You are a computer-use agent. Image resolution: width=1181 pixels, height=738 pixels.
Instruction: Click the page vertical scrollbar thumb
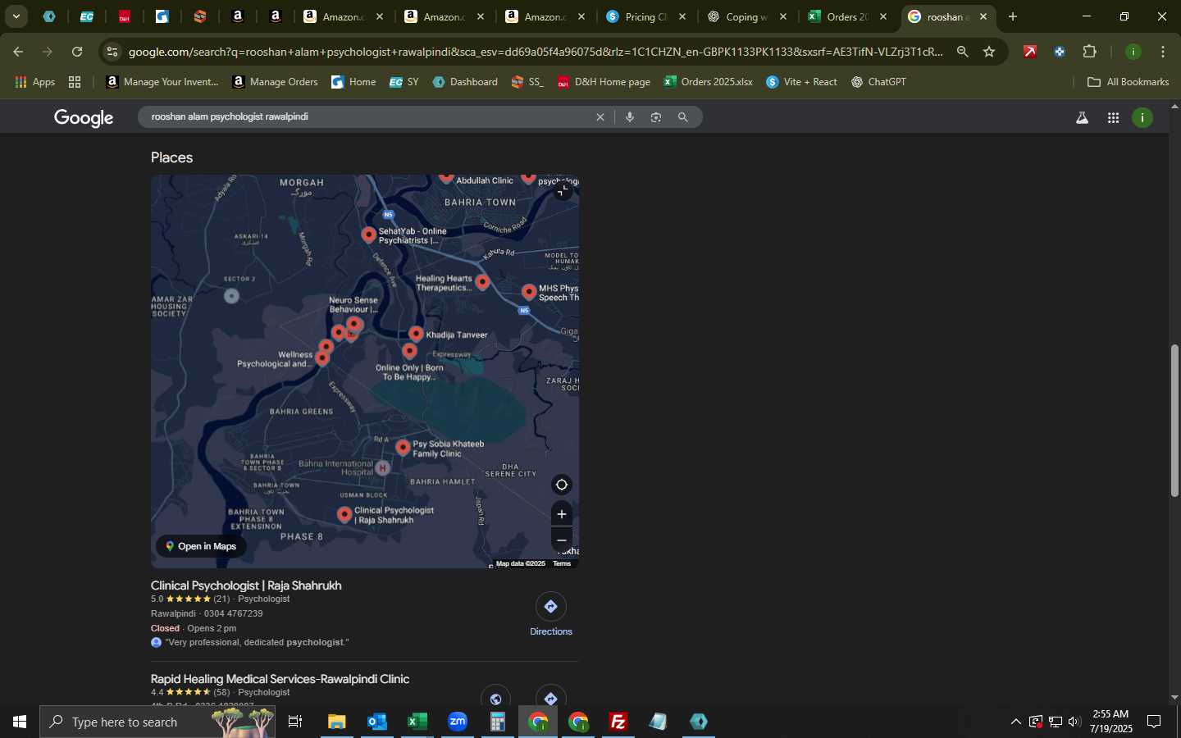coord(1174,421)
